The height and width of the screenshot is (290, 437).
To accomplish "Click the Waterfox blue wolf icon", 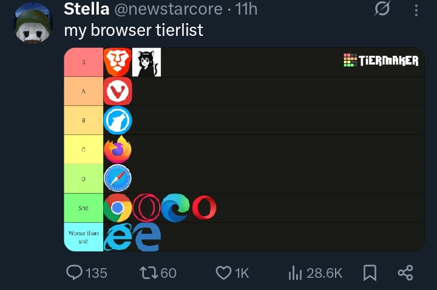I will point(117,120).
